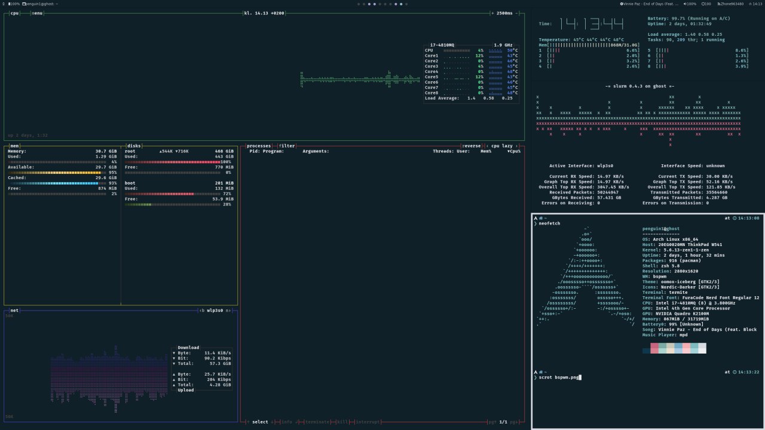Viewport: 765px width, 430px height.
Task: Click the disks box label
Action: (x=134, y=146)
